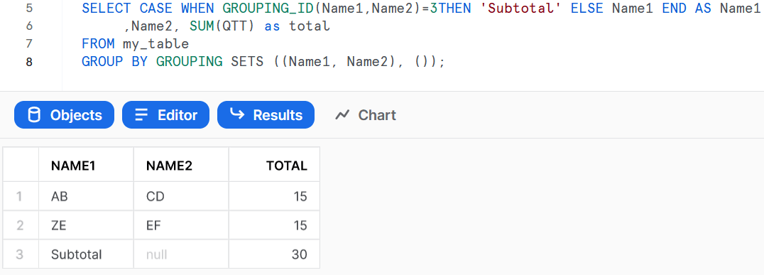The width and height of the screenshot is (764, 275).
Task: Select the total value 15 in AB row
Action: (274, 196)
